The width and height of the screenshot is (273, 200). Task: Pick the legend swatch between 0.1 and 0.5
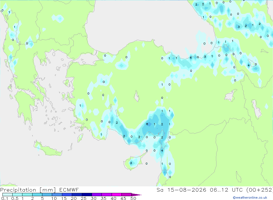click(7, 195)
